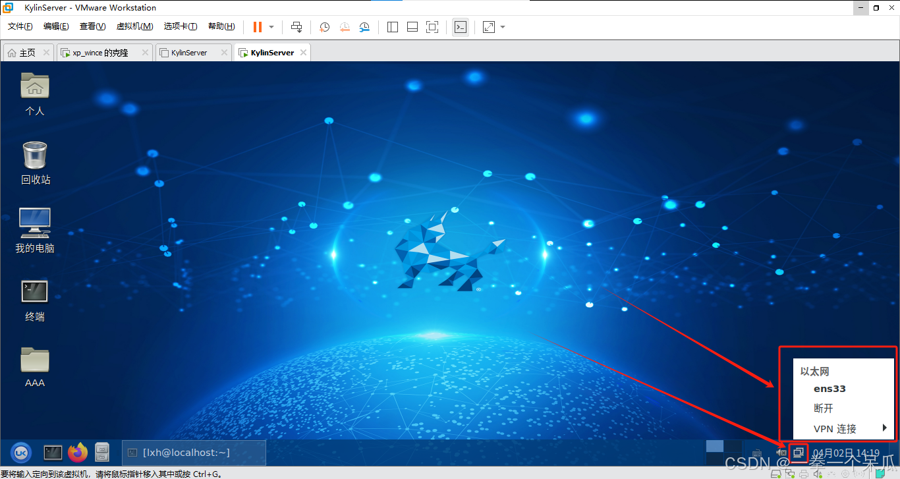
Task: Expand the display stretch options dropdown arrow
Action: point(503,27)
